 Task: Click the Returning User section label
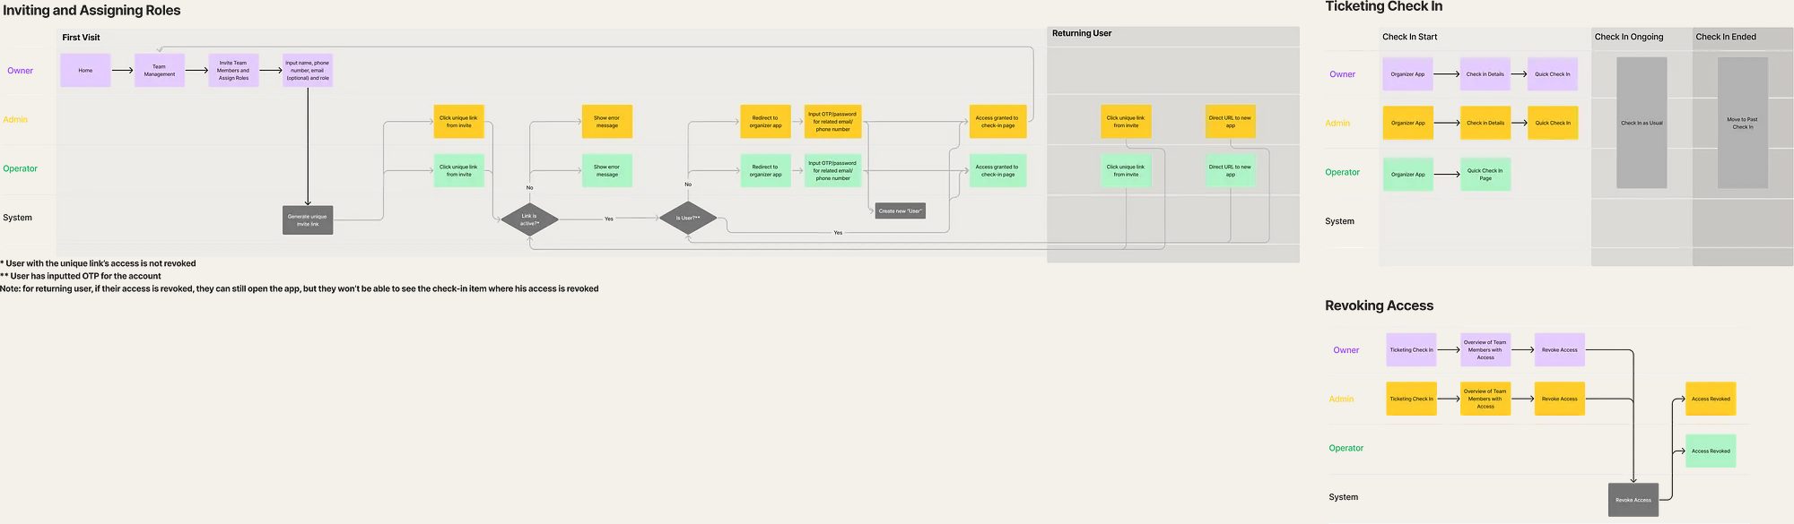click(1082, 33)
